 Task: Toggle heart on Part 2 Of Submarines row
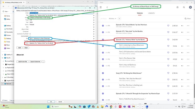(x=168, y=53)
